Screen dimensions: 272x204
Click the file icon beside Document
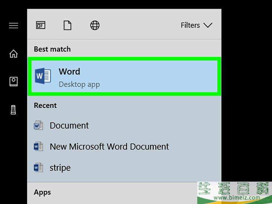38,126
